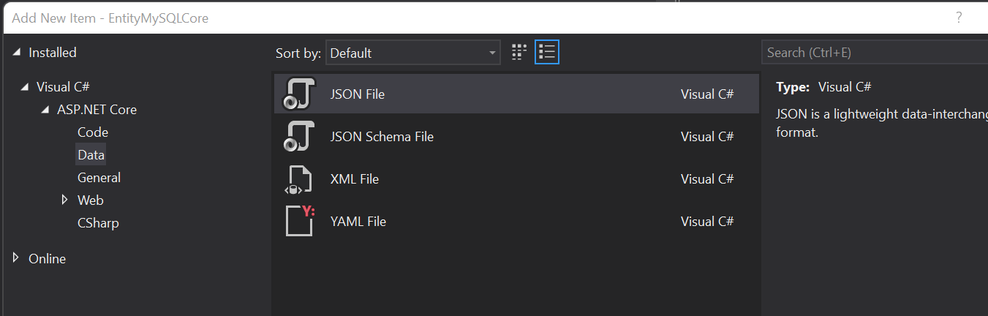Click Visual C# in the XML File row
Screen dimensions: 988x316
pos(707,179)
